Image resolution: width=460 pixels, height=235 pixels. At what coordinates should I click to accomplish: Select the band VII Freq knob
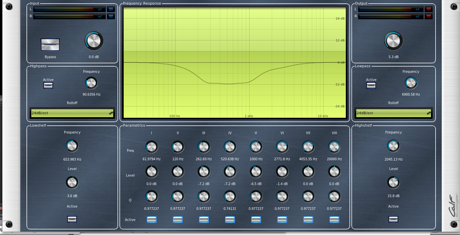coord(308,147)
